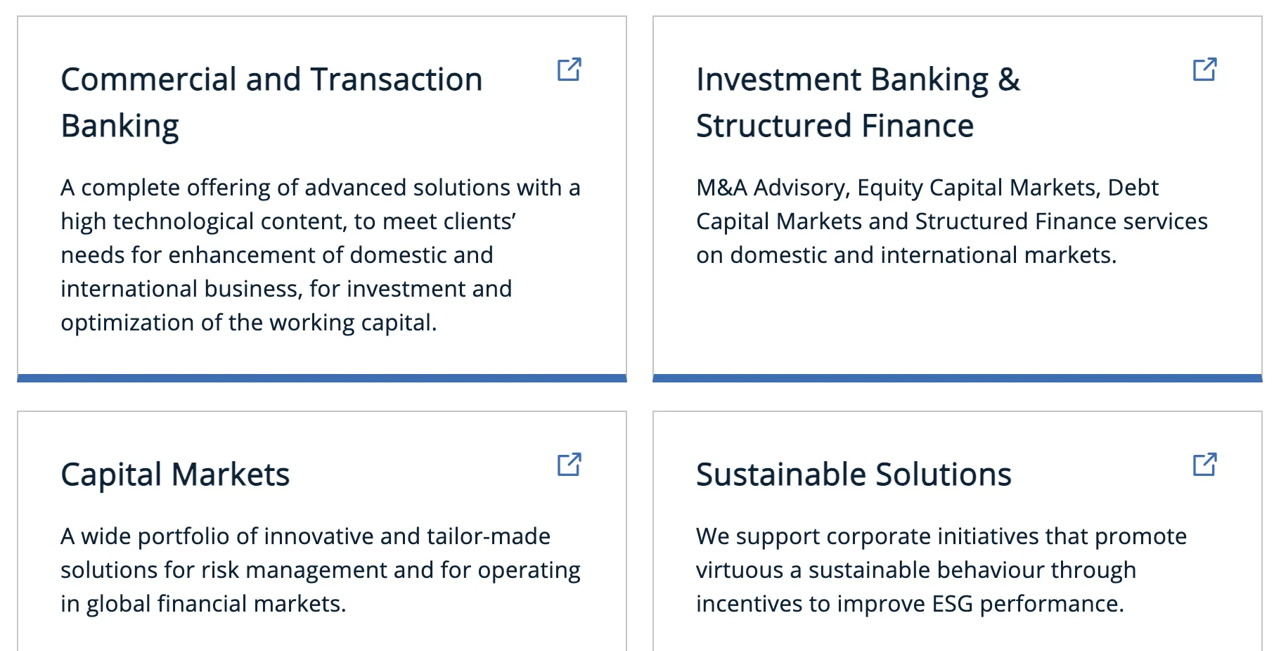Click the 'M&A Advisory, Equity Capital Markets' description
Image resolution: width=1274 pixels, height=651 pixels.
tap(952, 221)
